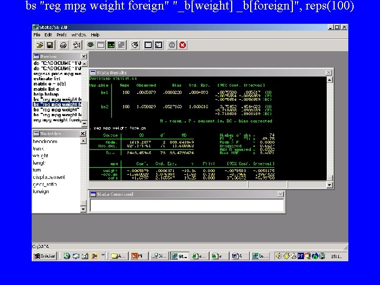Print results with the printer icon
Viewport: 380px width, 285px height.
[63, 45]
